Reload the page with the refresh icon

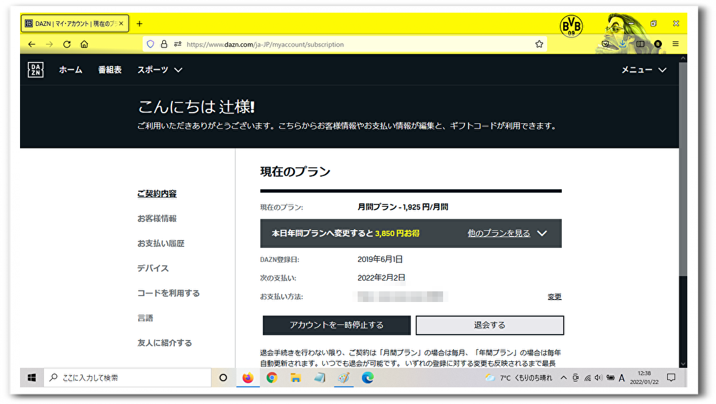tap(67, 44)
